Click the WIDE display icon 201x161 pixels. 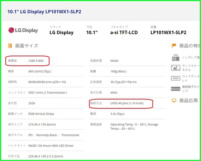(175, 78)
